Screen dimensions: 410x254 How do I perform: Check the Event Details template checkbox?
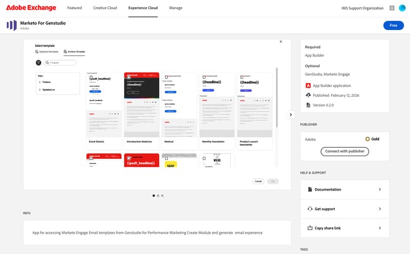point(91,78)
